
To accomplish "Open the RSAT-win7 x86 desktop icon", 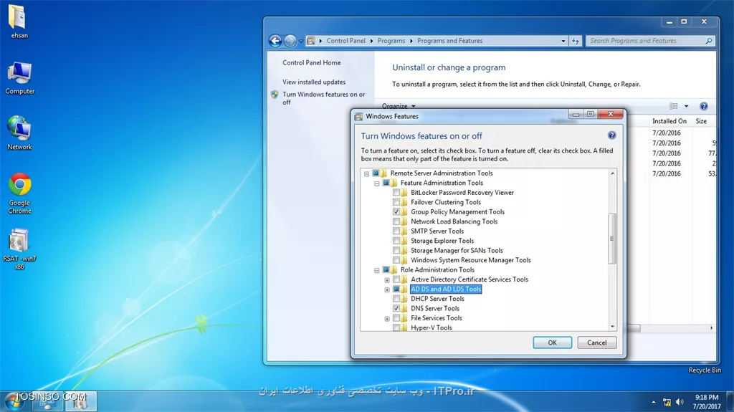I will click(19, 249).
